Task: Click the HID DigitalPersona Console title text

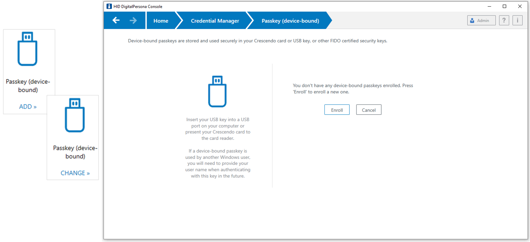Action: (138, 6)
